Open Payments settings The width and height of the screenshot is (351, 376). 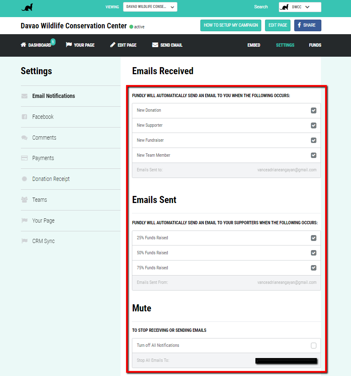tap(71, 158)
